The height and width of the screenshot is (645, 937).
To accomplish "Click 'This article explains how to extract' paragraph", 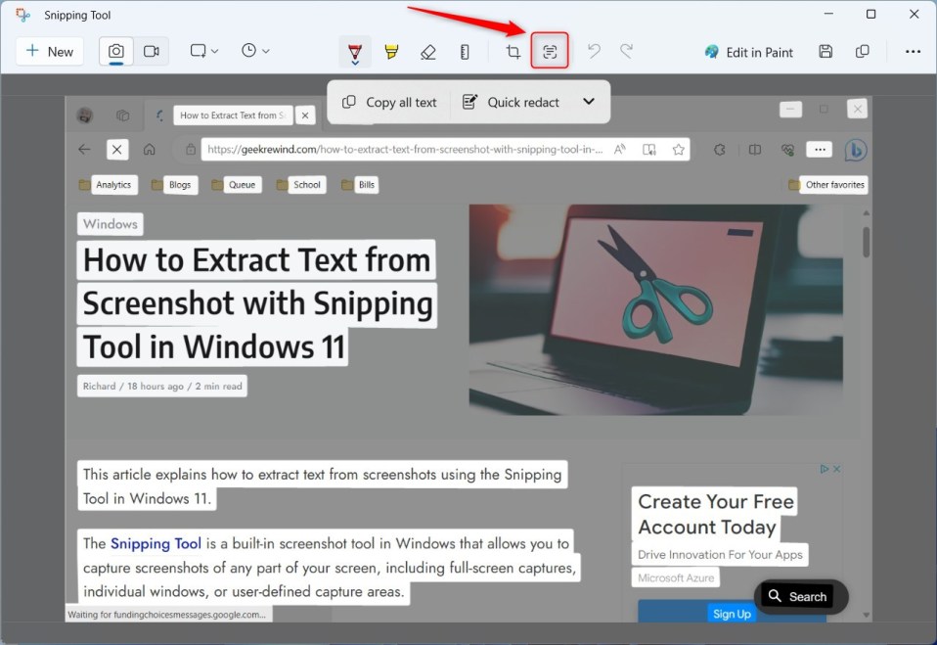I will pos(322,486).
